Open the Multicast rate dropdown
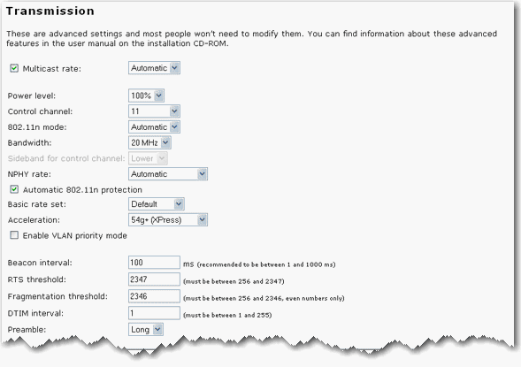The image size is (521, 367). [x=154, y=68]
